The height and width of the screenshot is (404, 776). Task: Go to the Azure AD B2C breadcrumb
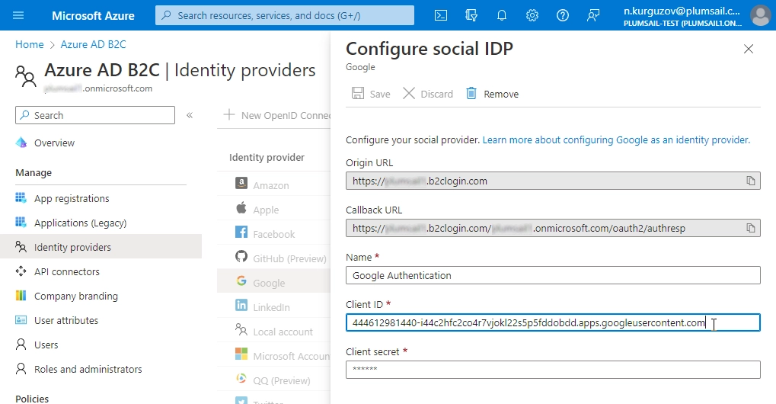point(93,44)
